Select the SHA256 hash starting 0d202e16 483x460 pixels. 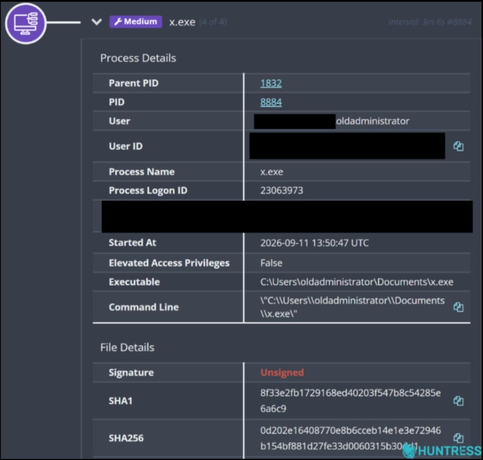pyautogui.click(x=350, y=438)
